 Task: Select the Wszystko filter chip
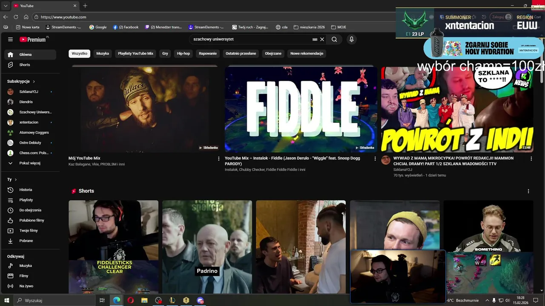79,54
